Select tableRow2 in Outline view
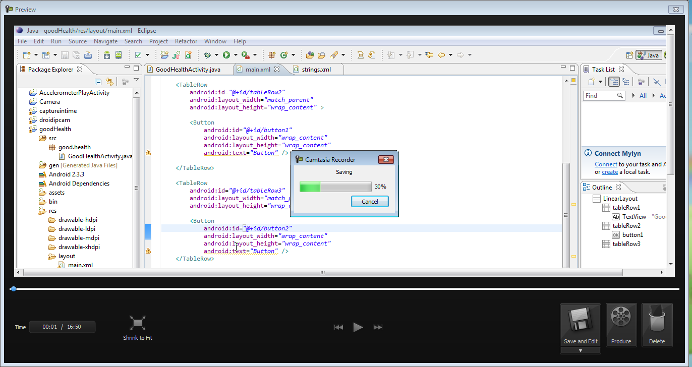This screenshot has width=692, height=367. pos(626,226)
